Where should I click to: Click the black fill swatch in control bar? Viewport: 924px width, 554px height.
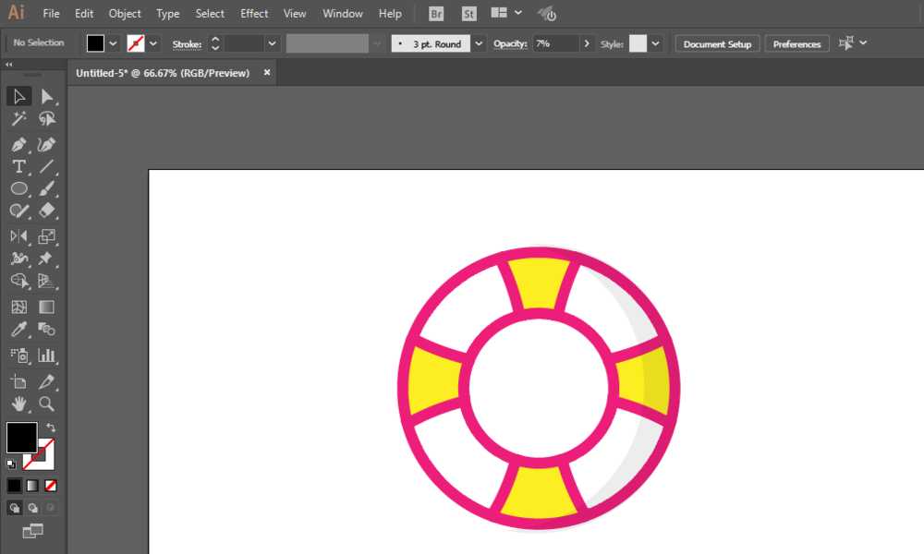(x=96, y=43)
